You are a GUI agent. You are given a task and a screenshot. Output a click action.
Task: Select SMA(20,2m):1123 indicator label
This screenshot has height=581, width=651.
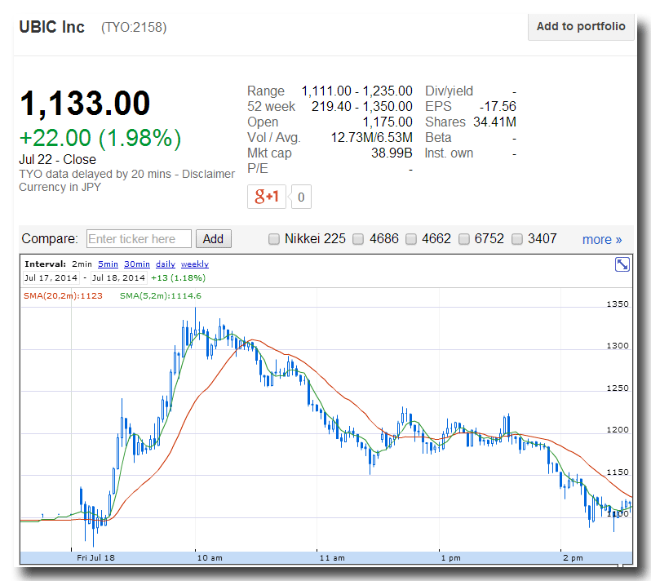63,296
